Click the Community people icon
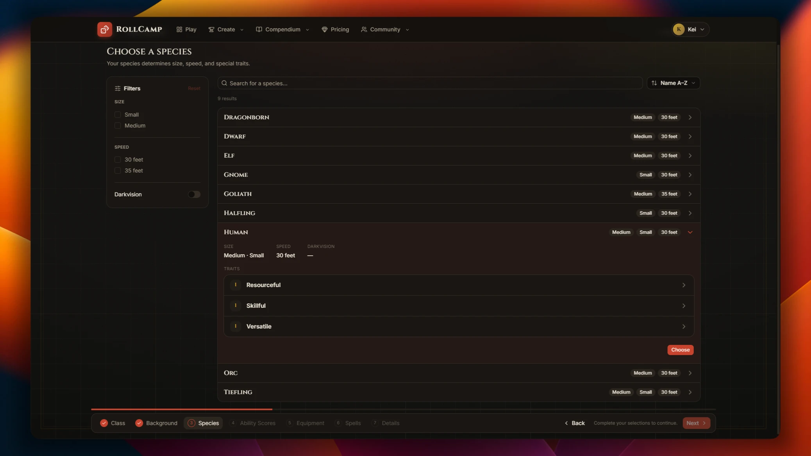811x456 pixels. (364, 29)
